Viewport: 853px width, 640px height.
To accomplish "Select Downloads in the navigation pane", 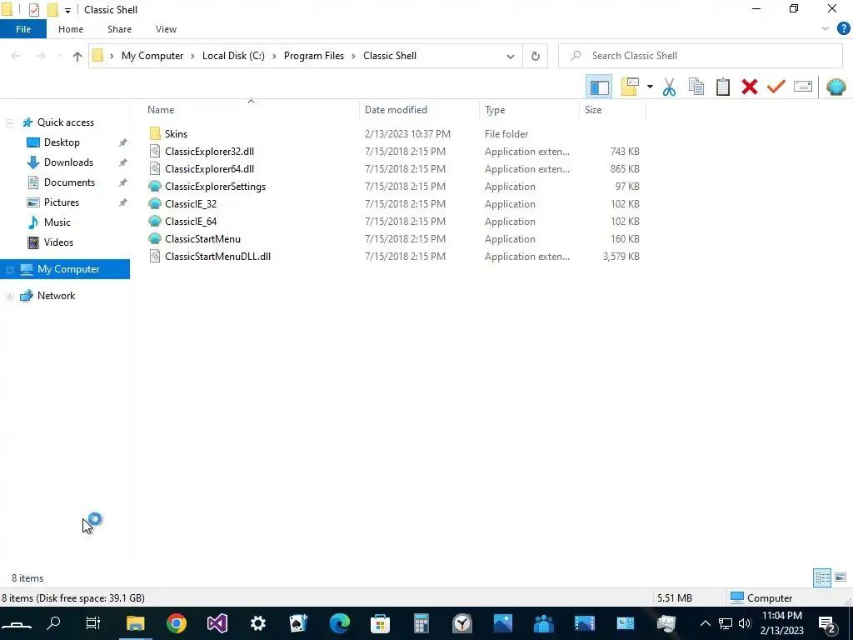I will point(68,162).
